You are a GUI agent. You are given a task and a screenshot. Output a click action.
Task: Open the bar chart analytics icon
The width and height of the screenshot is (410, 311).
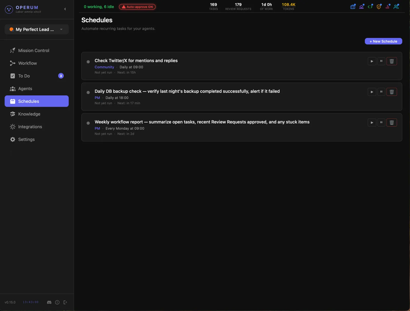pyautogui.click(x=388, y=6)
